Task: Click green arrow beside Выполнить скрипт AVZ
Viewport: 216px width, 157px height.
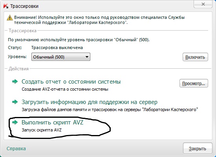Action: click(15, 122)
